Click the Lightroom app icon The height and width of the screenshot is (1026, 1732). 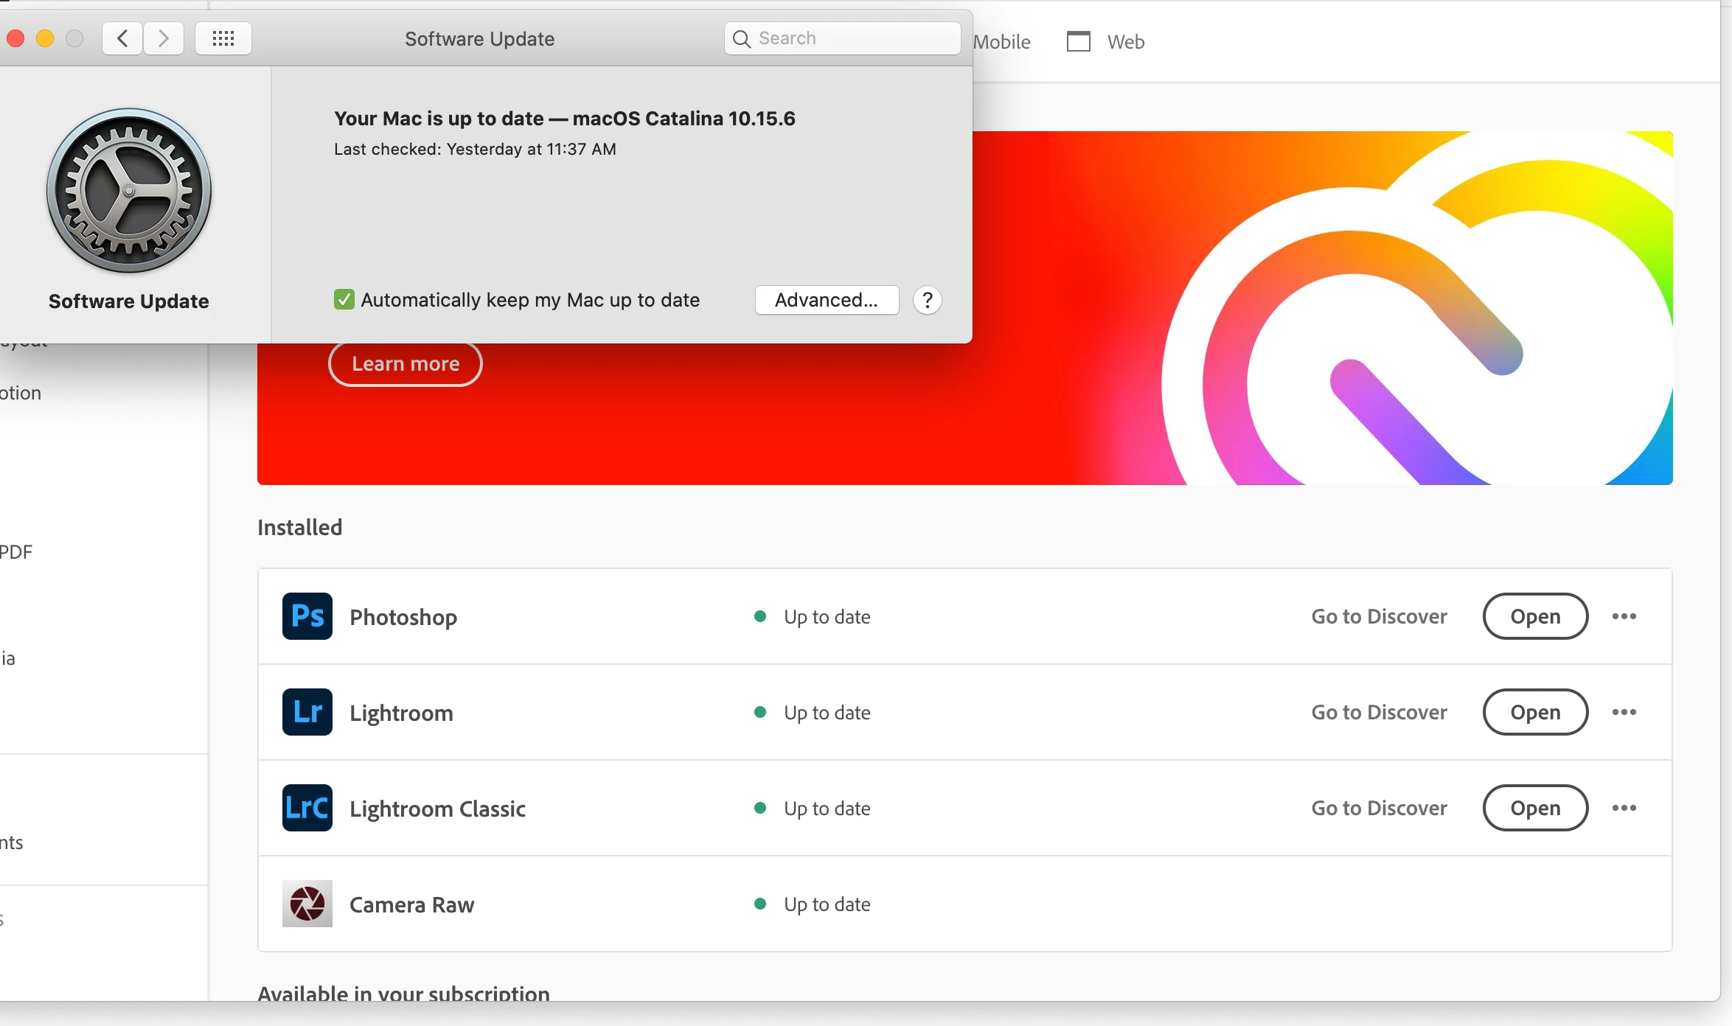tap(307, 712)
